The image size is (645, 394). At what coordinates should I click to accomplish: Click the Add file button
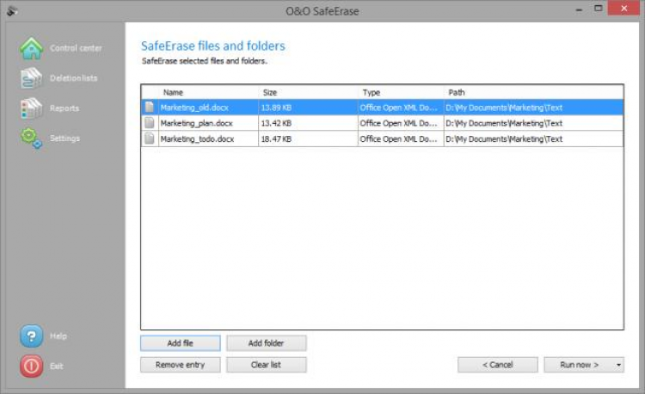[181, 343]
